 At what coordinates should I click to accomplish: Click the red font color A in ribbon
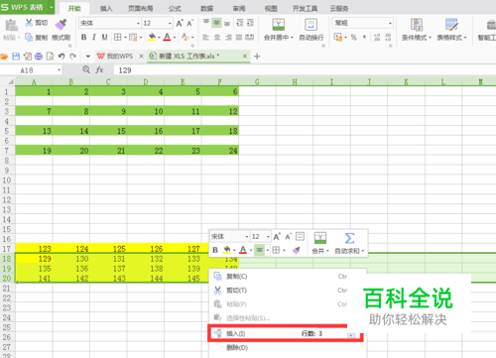point(167,38)
